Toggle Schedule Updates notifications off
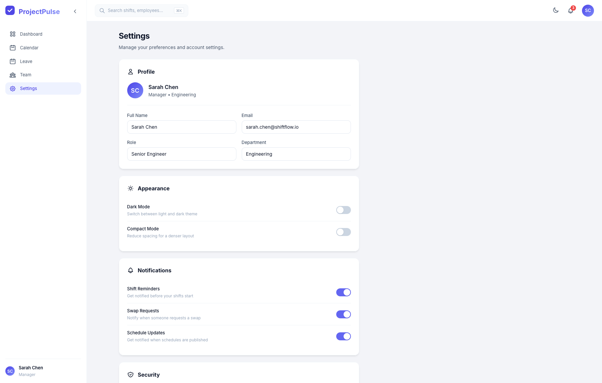This screenshot has height=383, width=602. [343, 336]
